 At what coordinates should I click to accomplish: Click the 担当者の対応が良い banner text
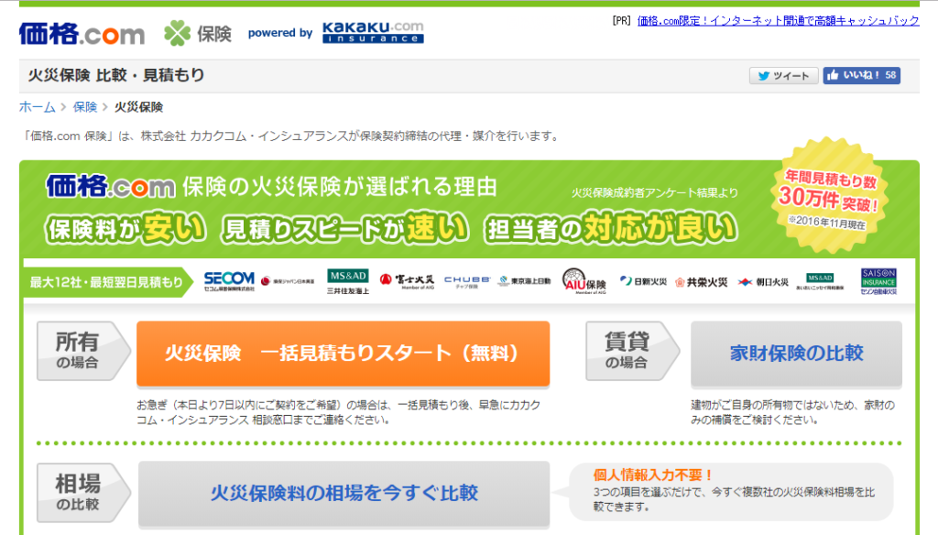coord(611,229)
